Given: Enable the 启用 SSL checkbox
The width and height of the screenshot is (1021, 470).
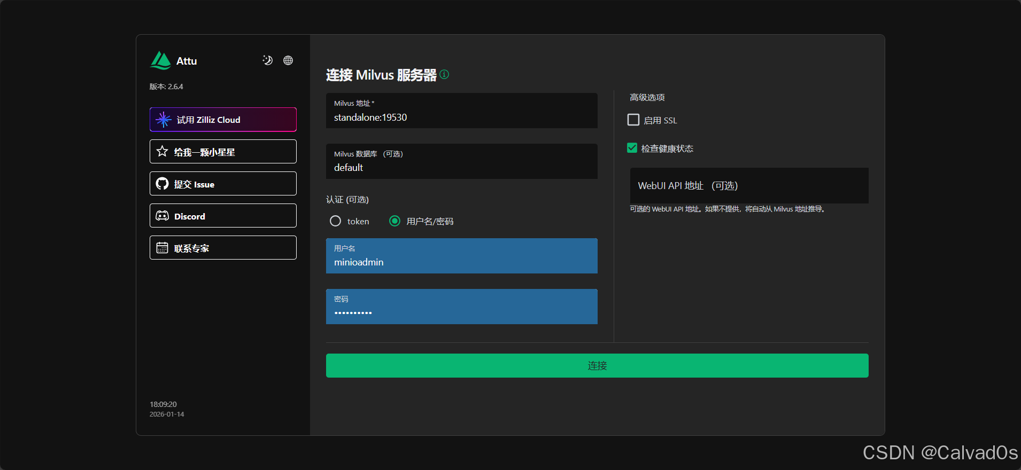Looking at the screenshot, I should click(633, 120).
